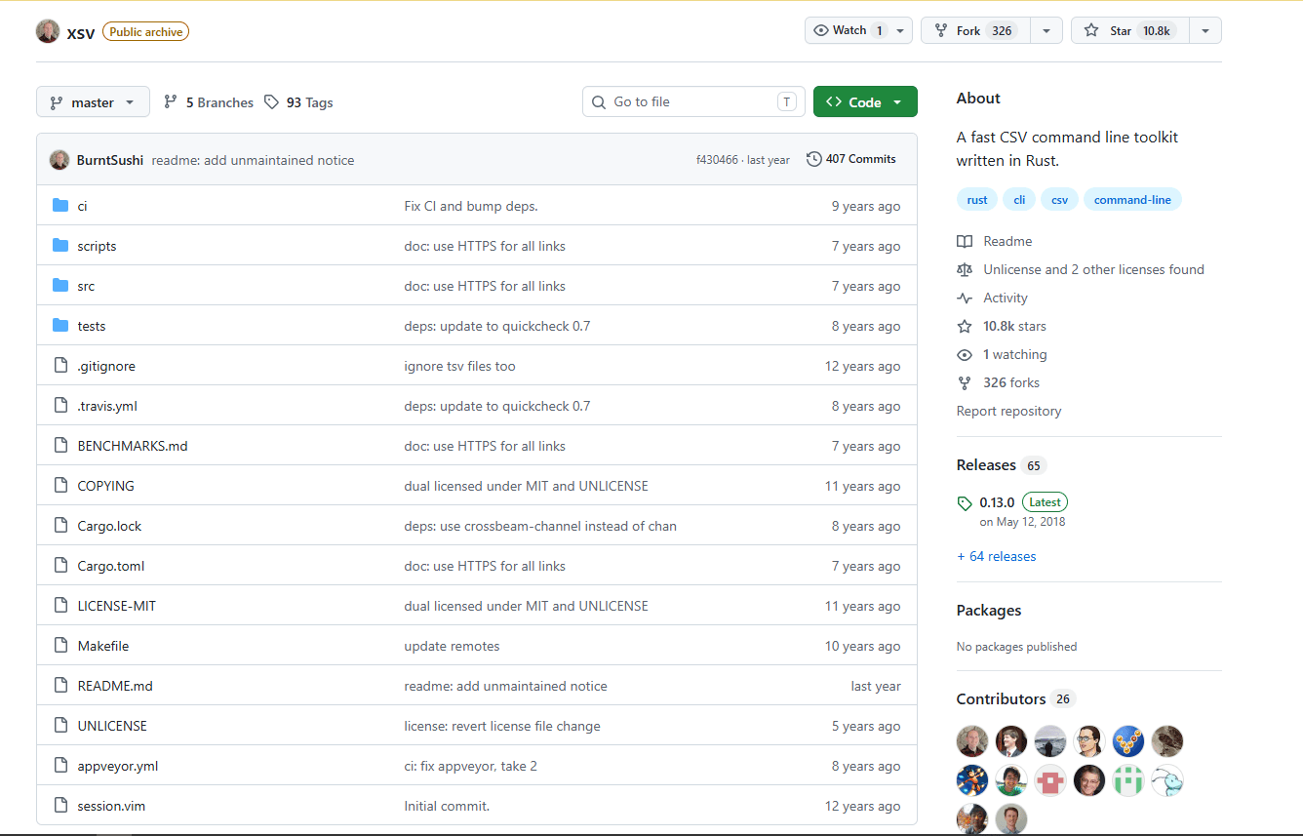Open commit 'Fix CI and bump deps.'
The image size is (1303, 836).
coord(471,206)
